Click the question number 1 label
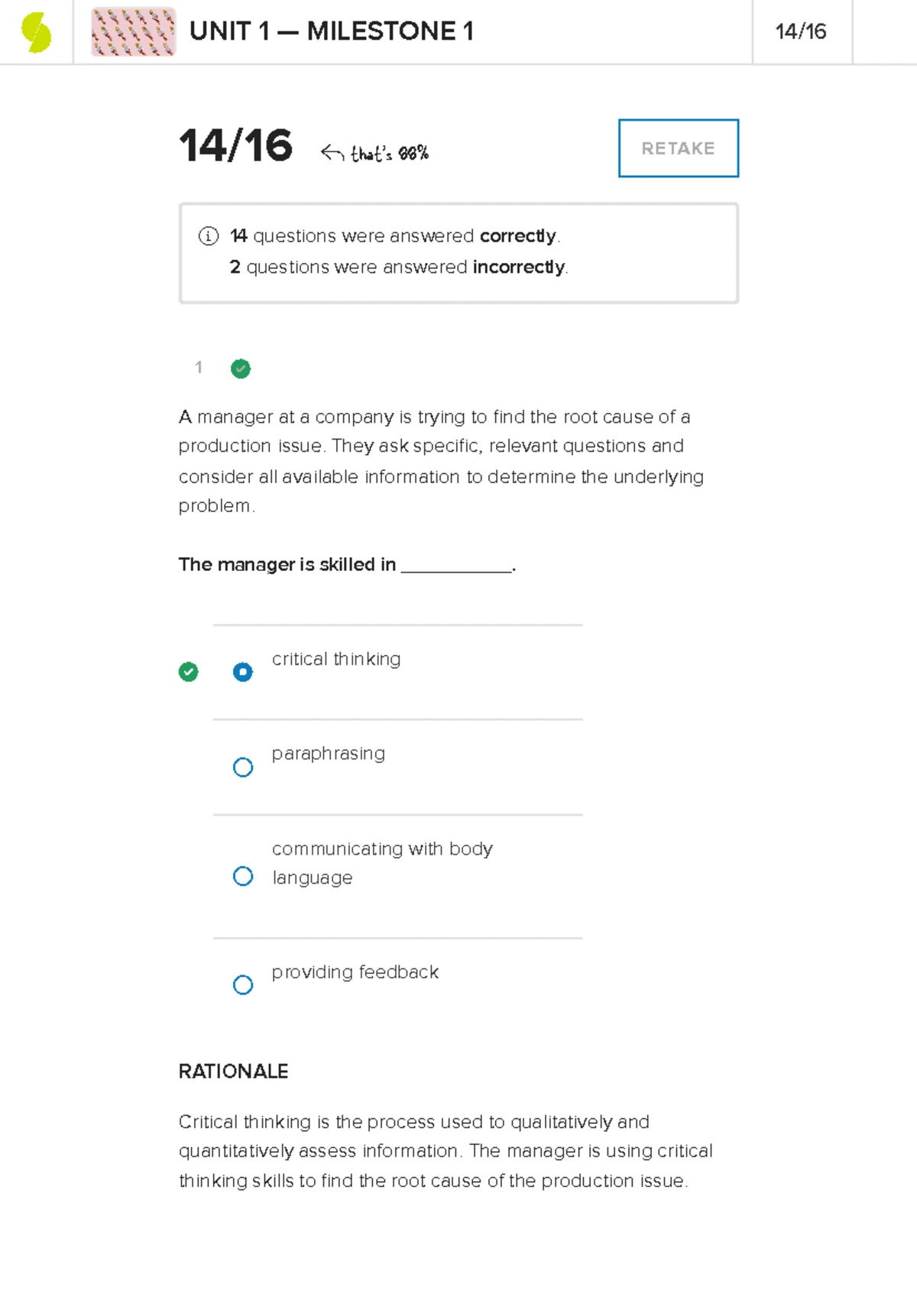 pos(198,368)
